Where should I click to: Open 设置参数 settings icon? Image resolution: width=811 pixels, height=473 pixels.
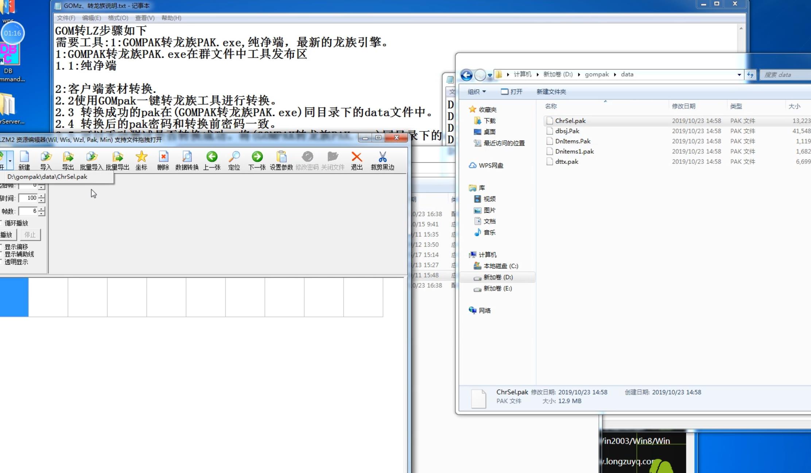coord(281,161)
